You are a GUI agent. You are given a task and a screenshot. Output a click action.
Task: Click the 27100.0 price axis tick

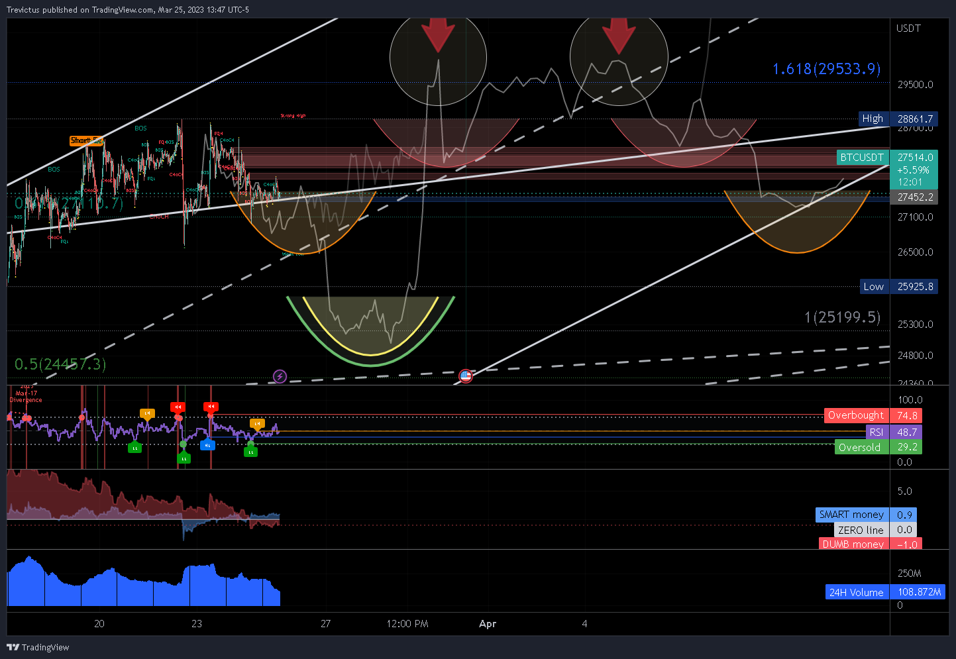pyautogui.click(x=915, y=217)
